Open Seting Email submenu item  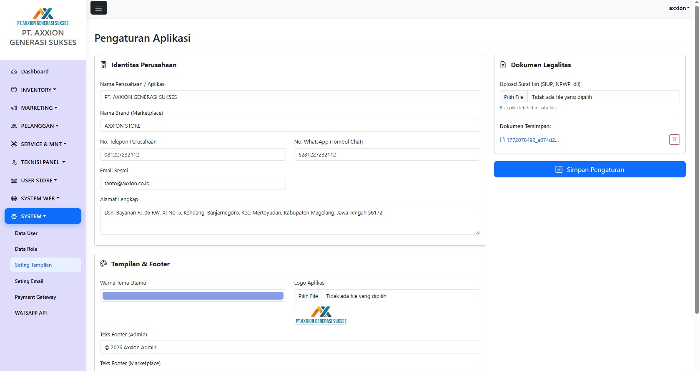coord(45,281)
